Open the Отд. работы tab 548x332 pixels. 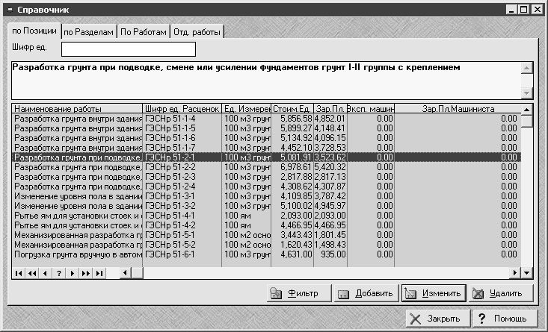coord(197,32)
